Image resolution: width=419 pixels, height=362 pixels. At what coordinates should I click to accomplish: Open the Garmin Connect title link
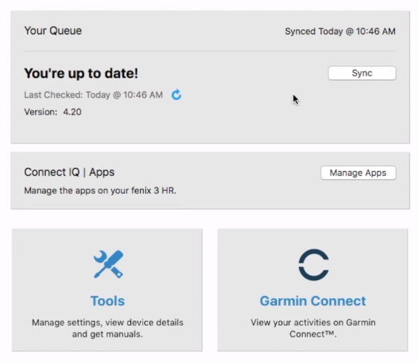[313, 301]
